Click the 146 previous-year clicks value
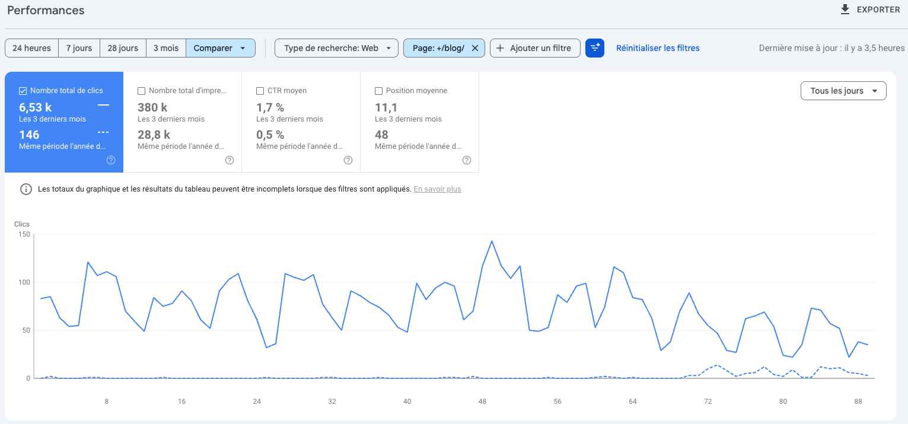 [x=29, y=135]
